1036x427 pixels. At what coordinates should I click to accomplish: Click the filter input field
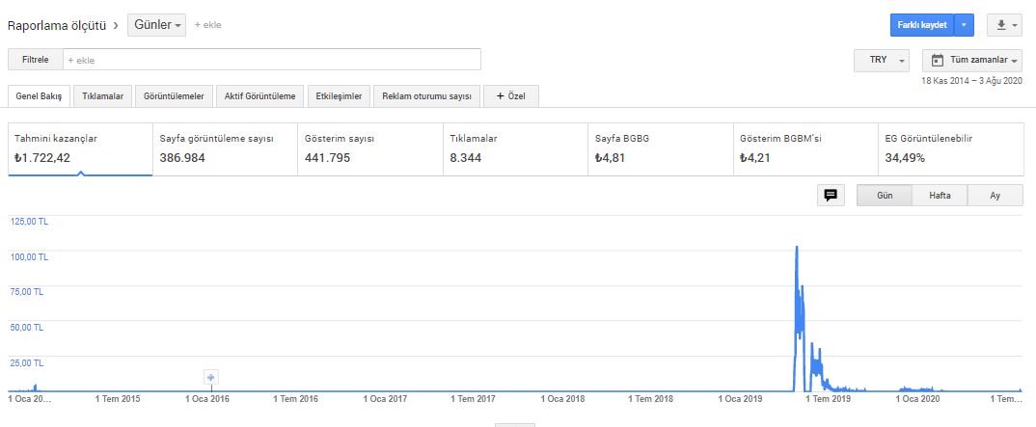272,60
